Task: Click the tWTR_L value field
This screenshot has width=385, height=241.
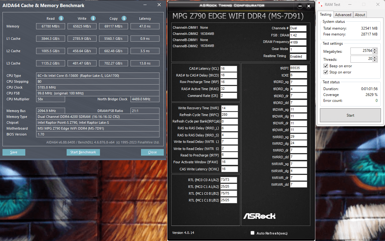Action: (230, 142)
